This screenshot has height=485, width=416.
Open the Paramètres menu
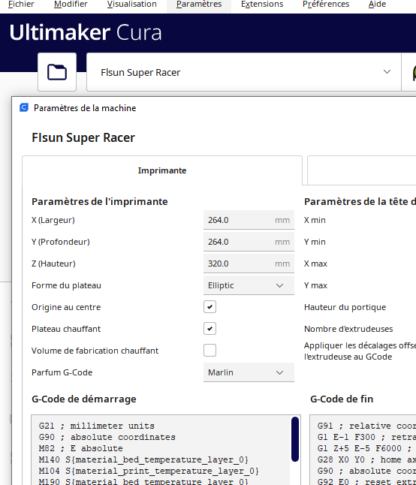[199, 5]
